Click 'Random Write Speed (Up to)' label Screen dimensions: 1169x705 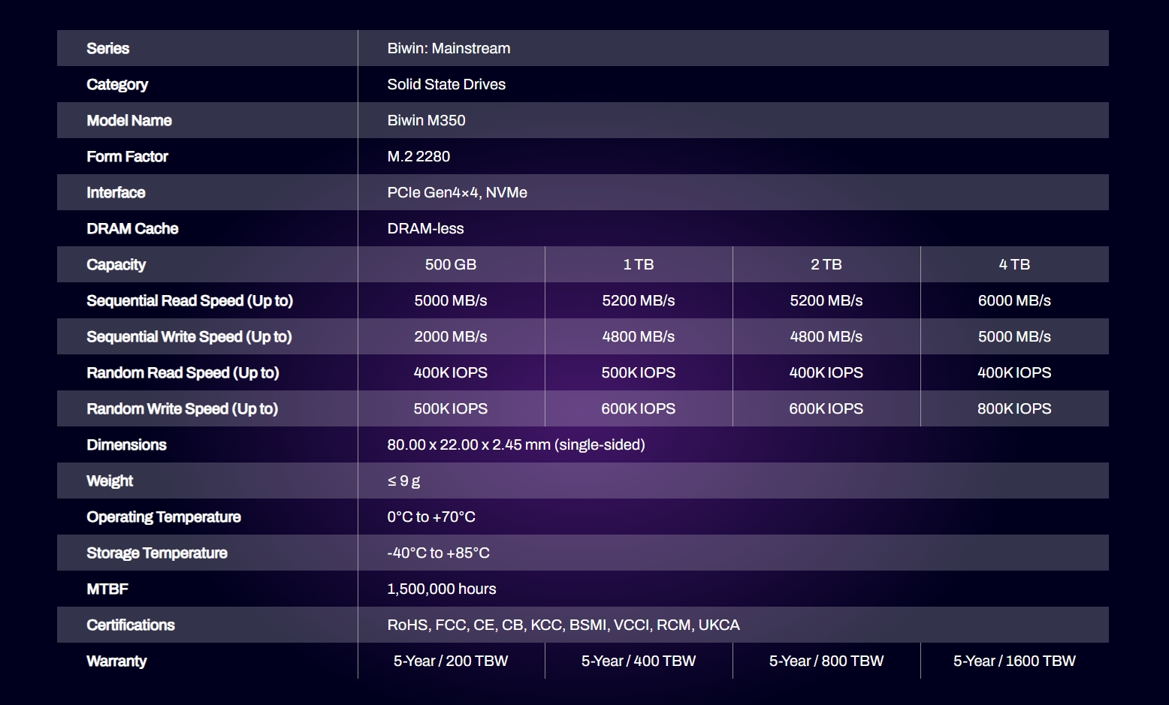[182, 409]
